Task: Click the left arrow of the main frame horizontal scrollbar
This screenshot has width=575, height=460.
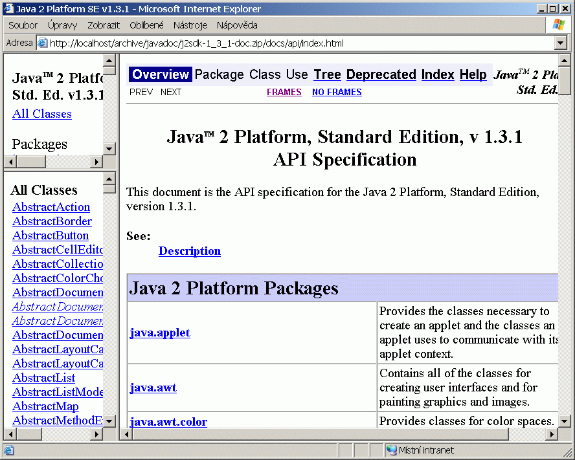Action: tap(126, 434)
